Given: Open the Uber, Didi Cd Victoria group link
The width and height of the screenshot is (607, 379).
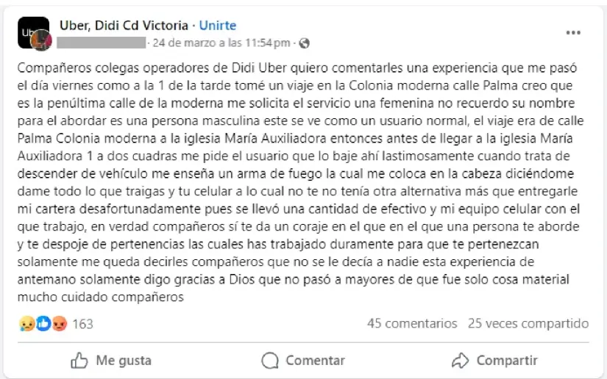Looking at the screenshot, I should point(123,26).
